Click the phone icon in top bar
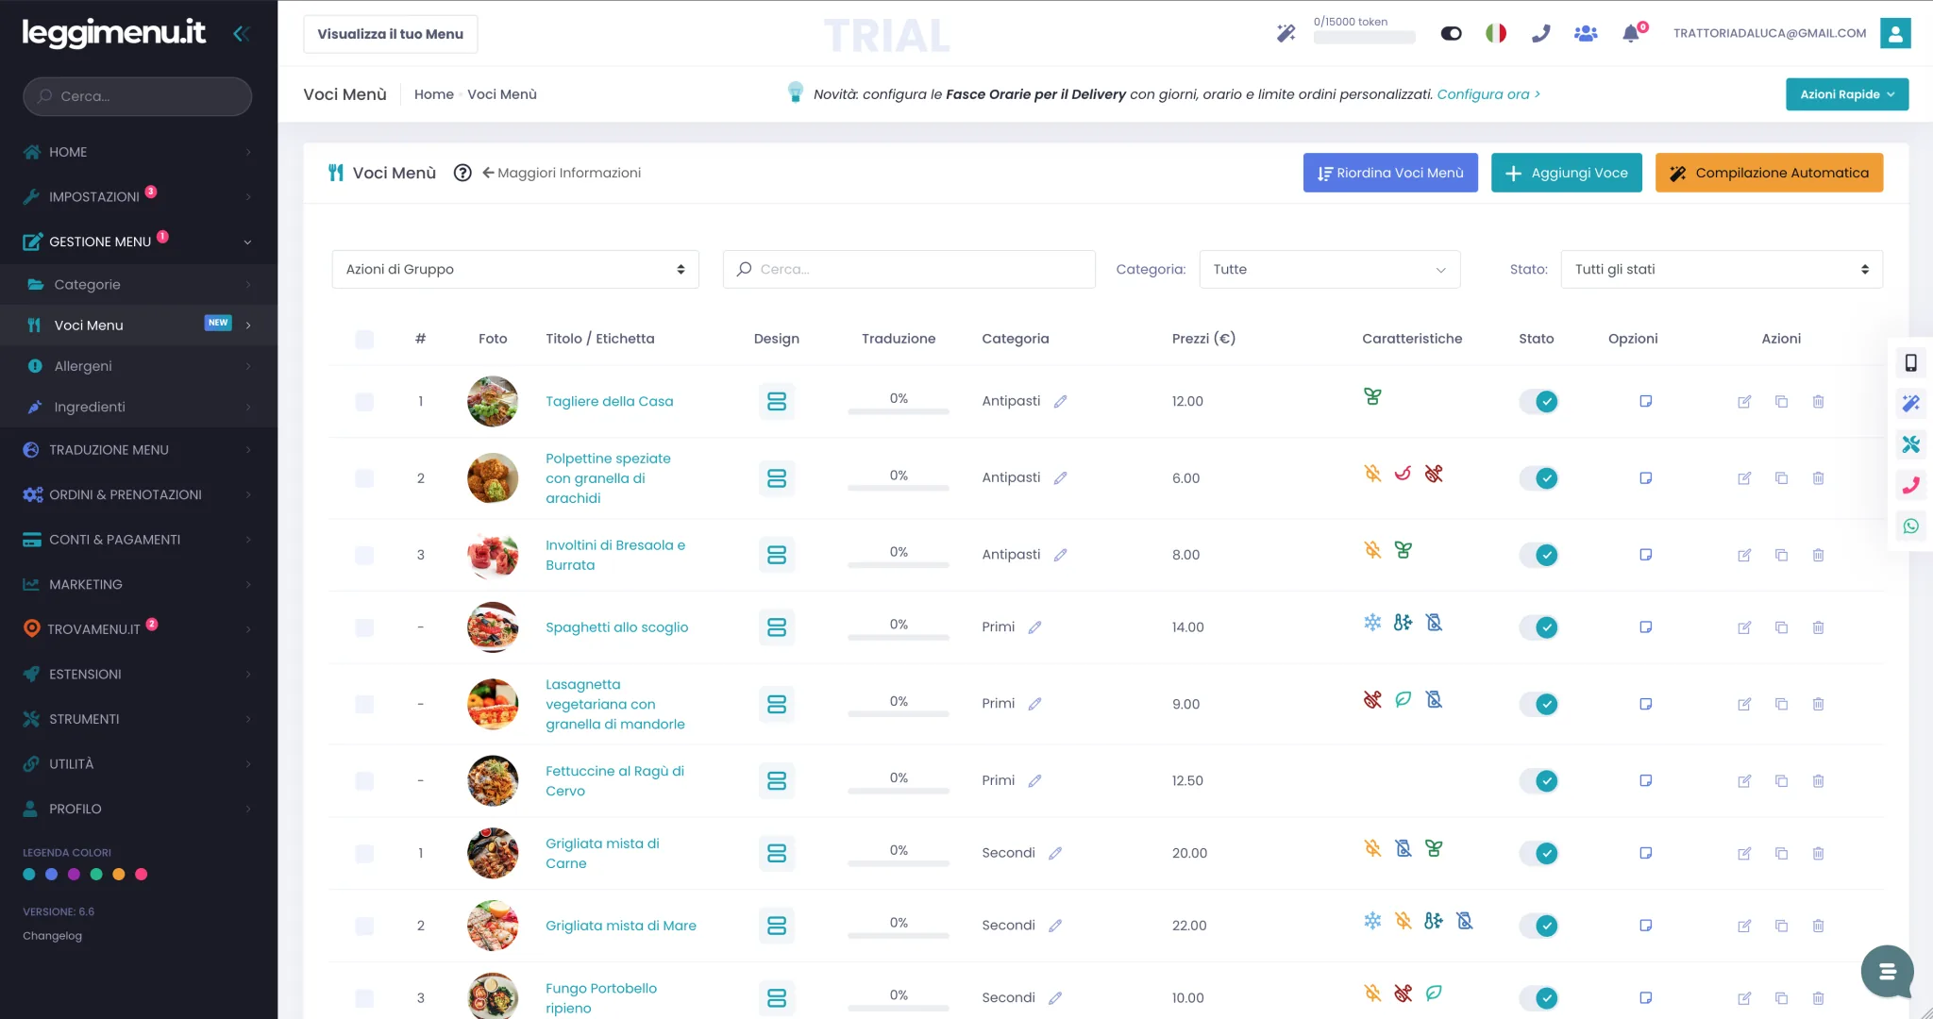Screen dimensions: 1933x1019 tap(1541, 33)
